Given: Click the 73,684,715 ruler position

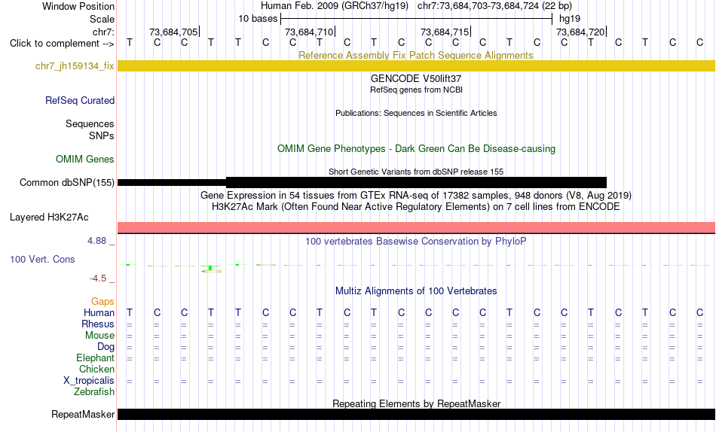Looking at the screenshot, I should [445, 32].
